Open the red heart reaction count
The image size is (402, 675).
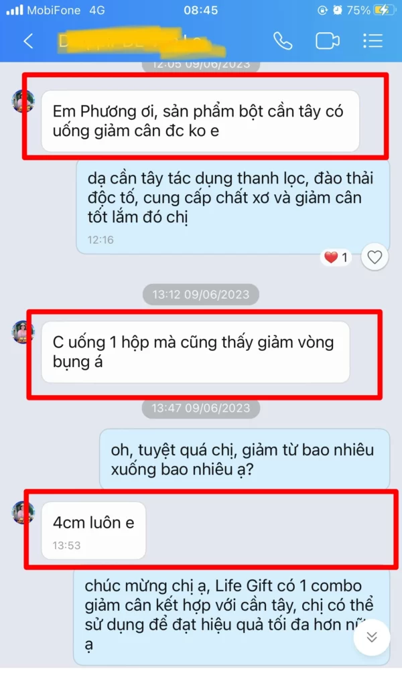[336, 257]
